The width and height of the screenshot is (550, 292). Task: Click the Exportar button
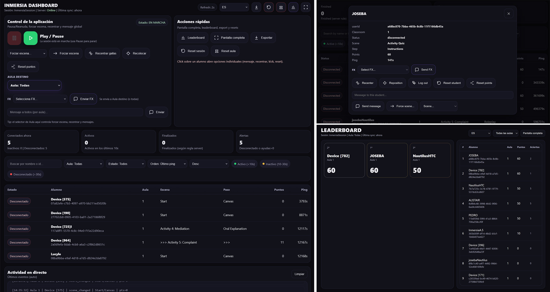(263, 38)
